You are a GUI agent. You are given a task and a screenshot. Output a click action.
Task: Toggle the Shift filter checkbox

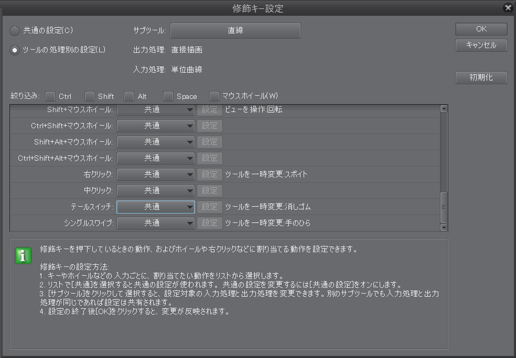click(90, 96)
